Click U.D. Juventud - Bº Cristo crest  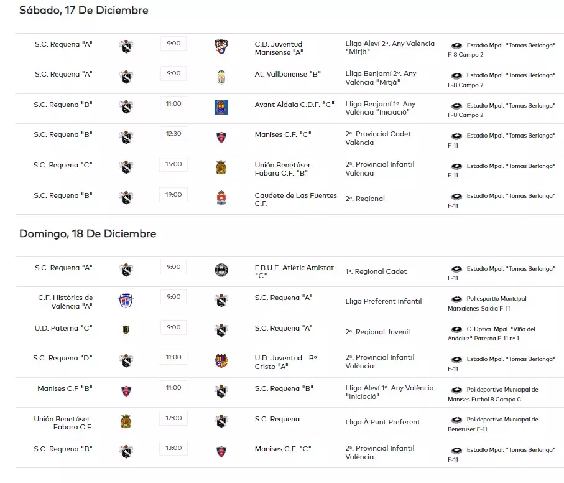(x=221, y=360)
